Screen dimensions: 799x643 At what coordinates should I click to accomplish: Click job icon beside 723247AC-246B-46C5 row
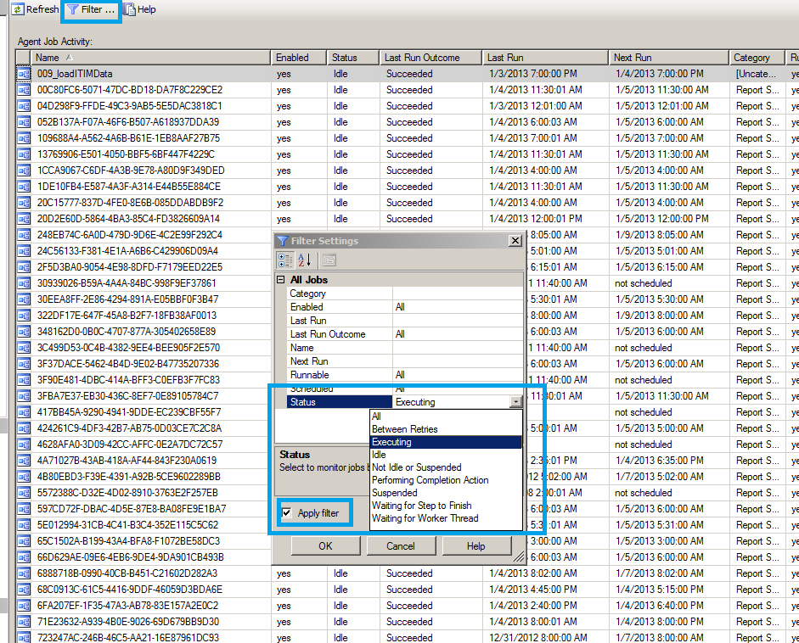coord(24,637)
